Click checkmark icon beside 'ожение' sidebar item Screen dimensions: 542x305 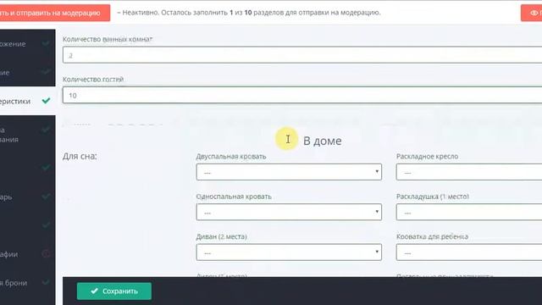(46, 43)
